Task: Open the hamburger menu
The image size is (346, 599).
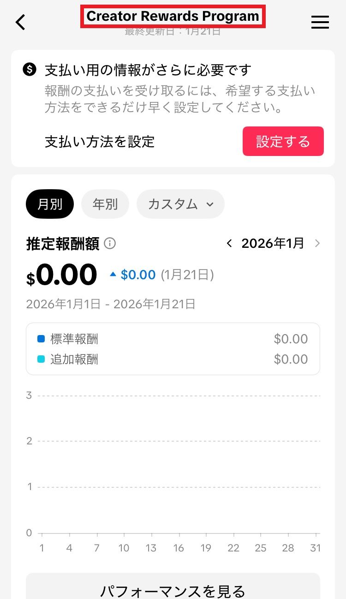Action: pyautogui.click(x=320, y=22)
